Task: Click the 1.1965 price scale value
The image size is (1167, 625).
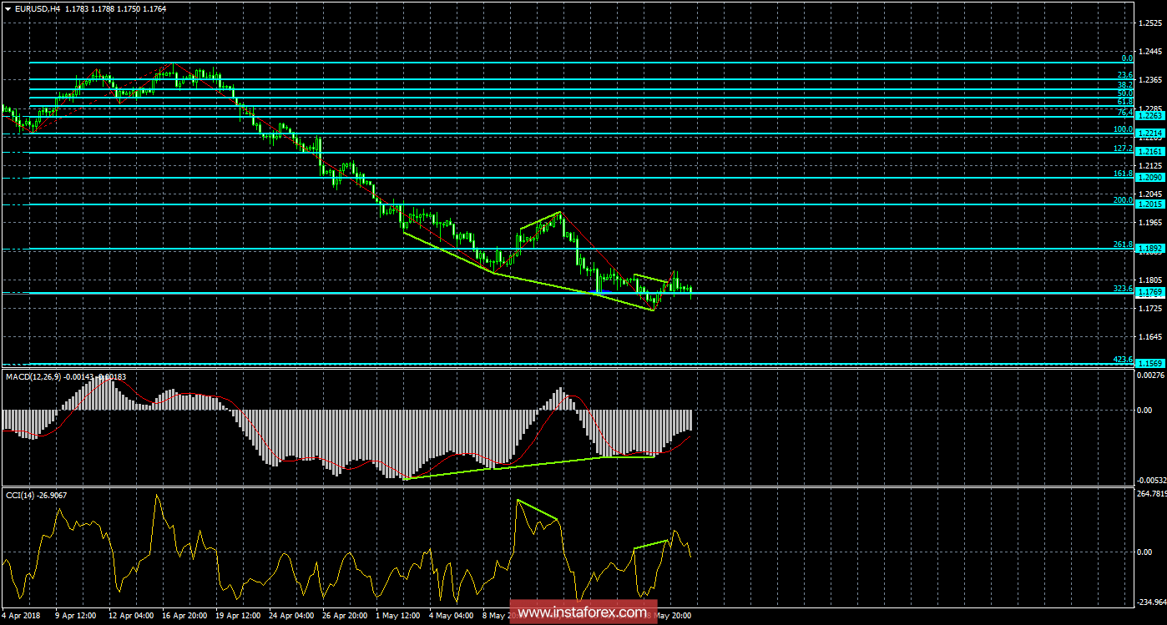Action: pyautogui.click(x=1151, y=223)
